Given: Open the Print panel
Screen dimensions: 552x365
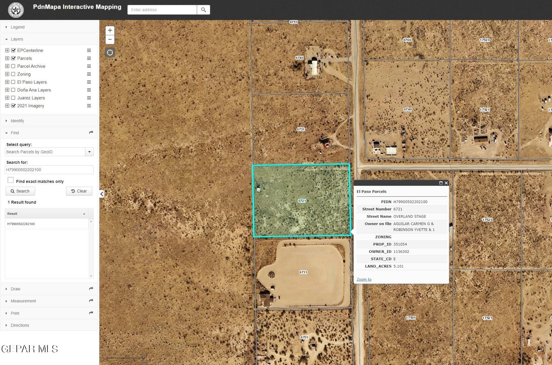Looking at the screenshot, I should (49, 313).
